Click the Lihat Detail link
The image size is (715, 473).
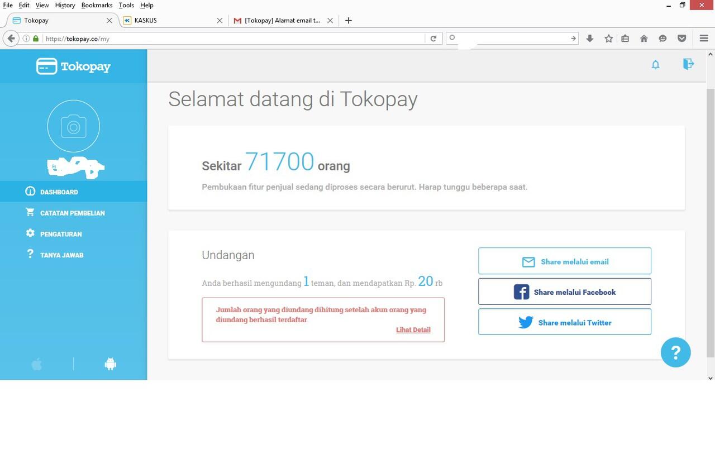tap(413, 329)
